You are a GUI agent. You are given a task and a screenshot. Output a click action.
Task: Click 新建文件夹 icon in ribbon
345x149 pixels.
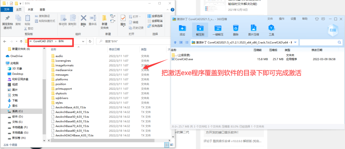104,18
